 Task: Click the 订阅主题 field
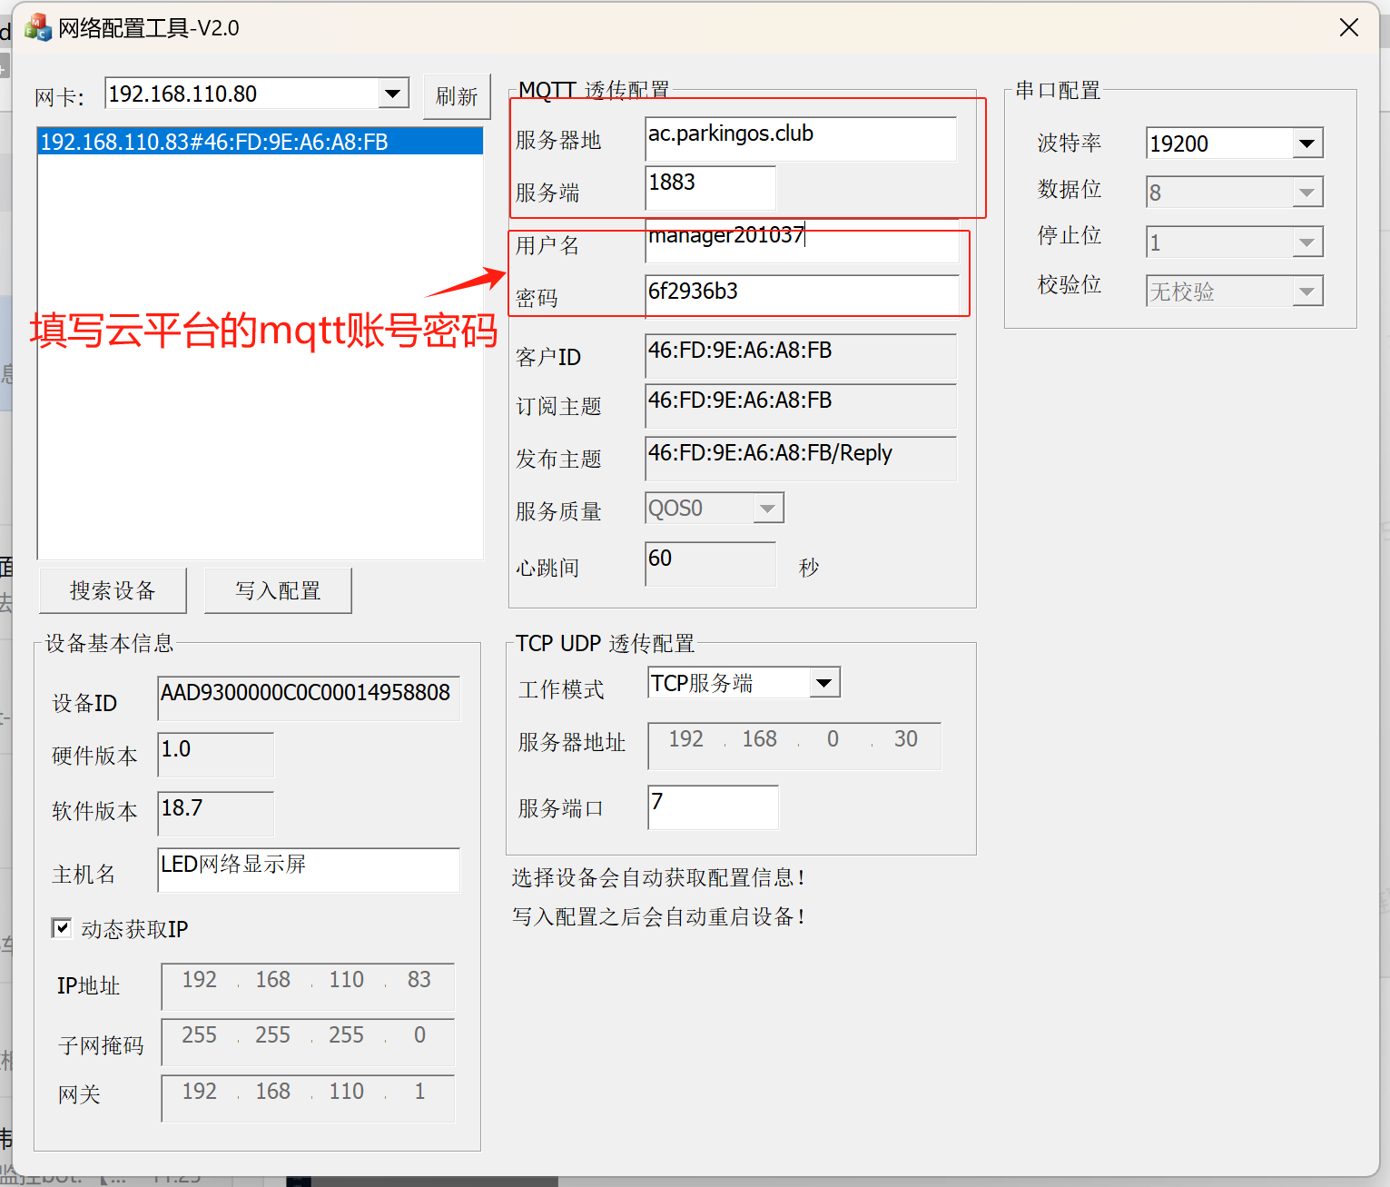point(801,406)
